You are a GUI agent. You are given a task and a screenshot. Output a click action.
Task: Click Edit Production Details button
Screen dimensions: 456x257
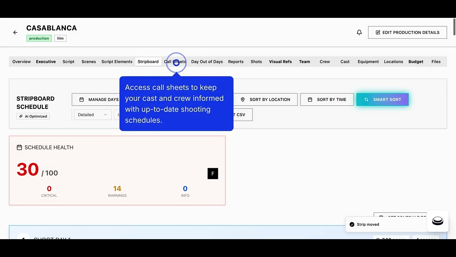tap(407, 32)
